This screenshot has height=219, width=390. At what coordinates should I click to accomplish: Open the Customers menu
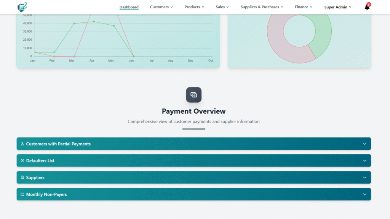[x=161, y=7]
